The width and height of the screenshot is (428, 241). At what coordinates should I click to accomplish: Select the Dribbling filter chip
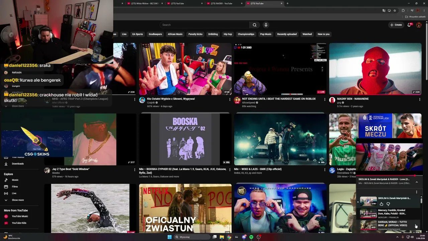[x=213, y=34]
